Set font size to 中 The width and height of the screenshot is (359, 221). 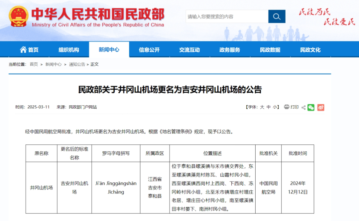[x=269, y=107]
